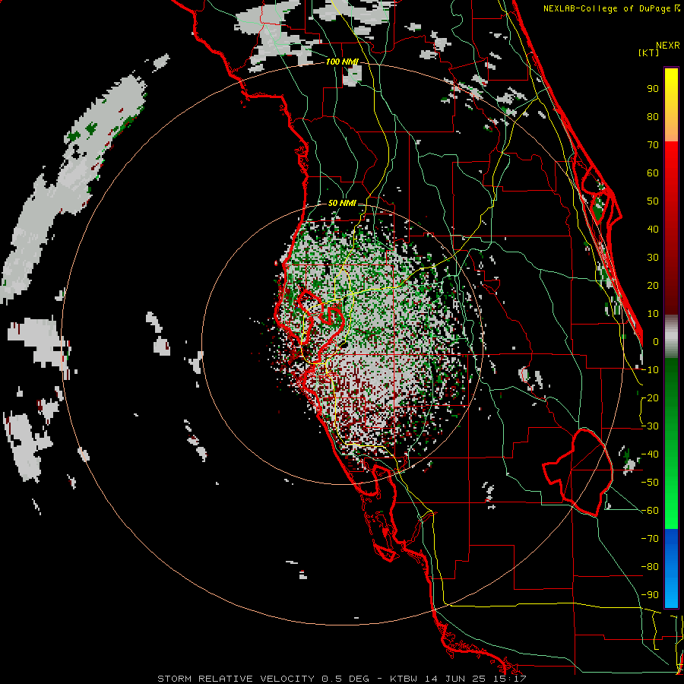Click the -60 scale label
This screenshot has width=684, height=684.
point(650,511)
